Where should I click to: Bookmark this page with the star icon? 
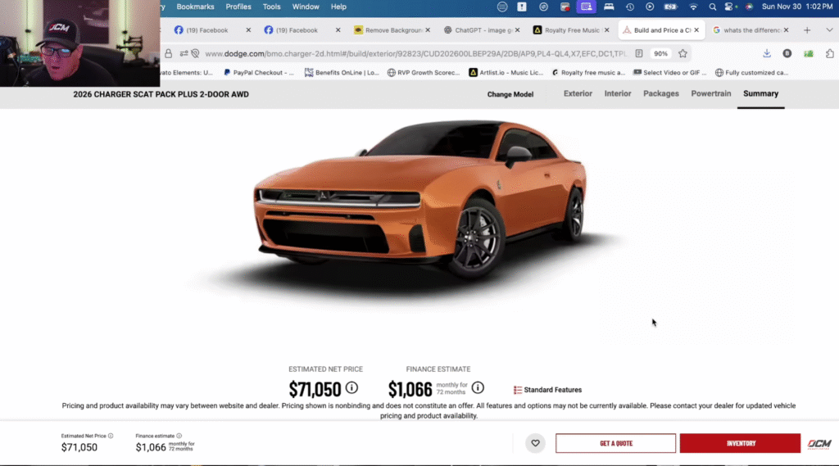click(683, 53)
